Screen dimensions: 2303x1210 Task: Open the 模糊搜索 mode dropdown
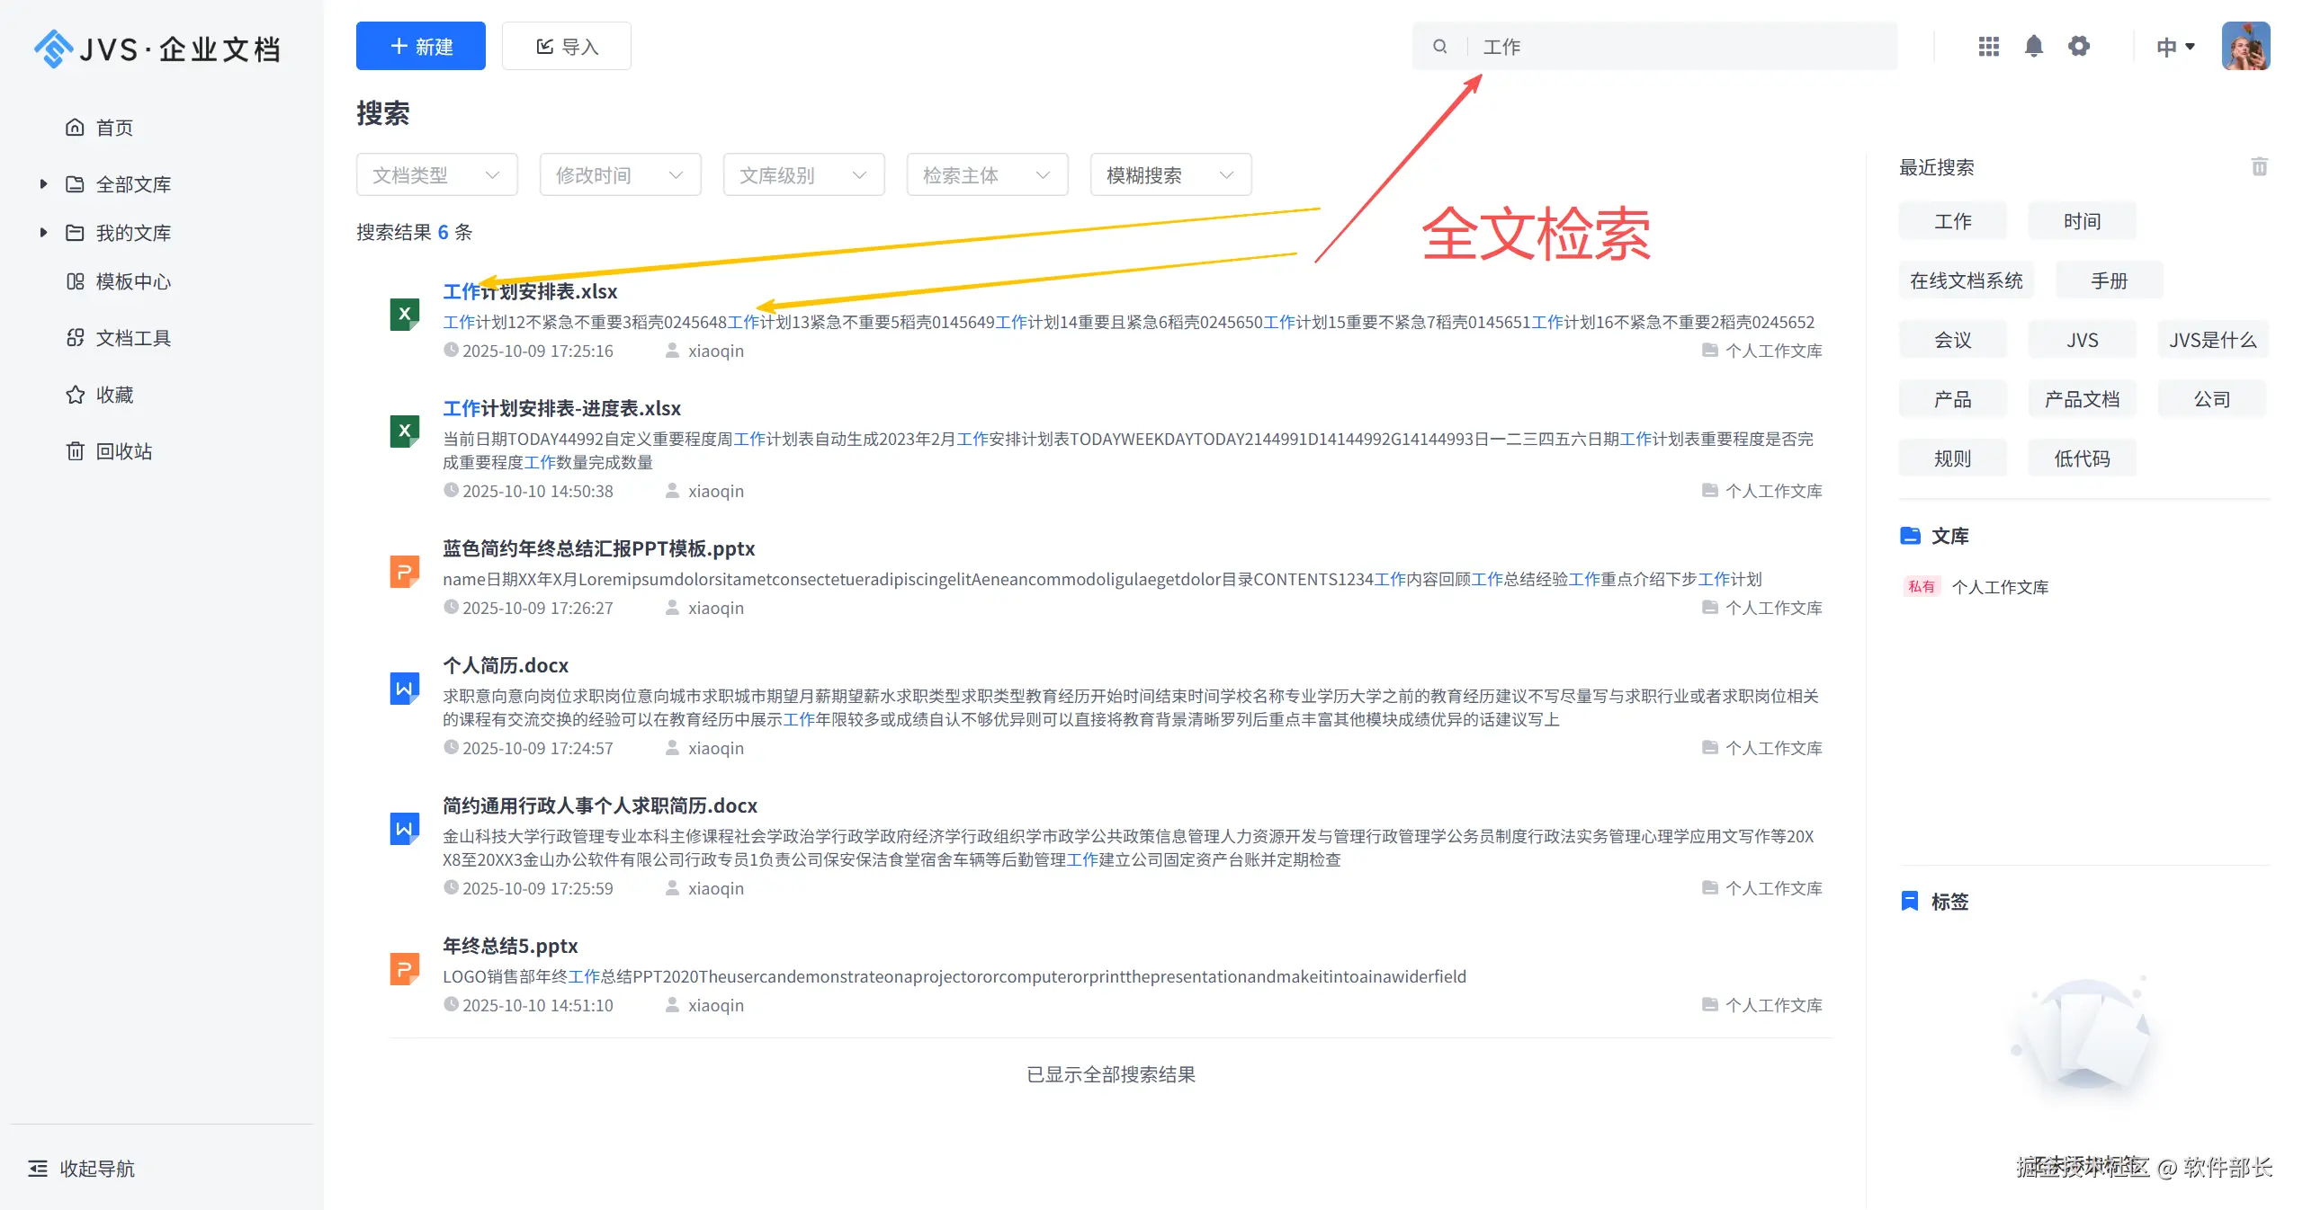(1169, 175)
